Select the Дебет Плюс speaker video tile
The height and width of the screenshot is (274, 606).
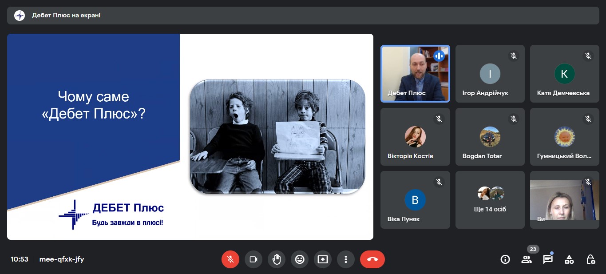tap(415, 74)
